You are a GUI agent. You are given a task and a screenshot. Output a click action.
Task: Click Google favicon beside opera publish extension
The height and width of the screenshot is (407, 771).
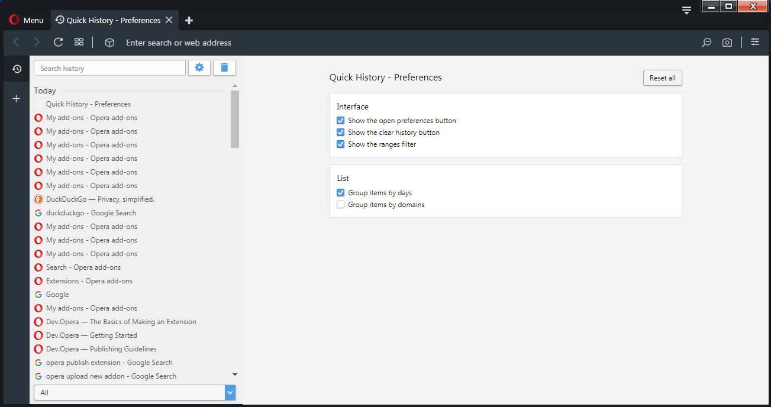[38, 363]
